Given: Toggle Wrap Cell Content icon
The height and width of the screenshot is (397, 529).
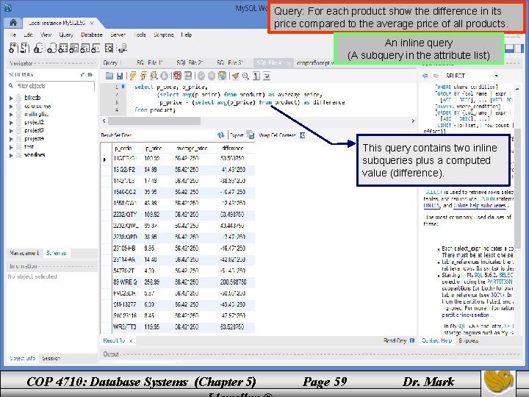Looking at the screenshot, I should (303, 135).
